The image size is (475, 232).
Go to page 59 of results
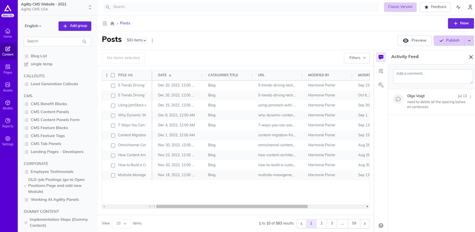pyautogui.click(x=354, y=224)
